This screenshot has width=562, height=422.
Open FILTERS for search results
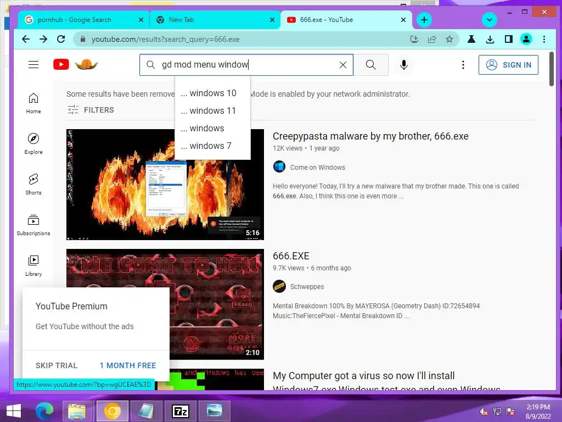[91, 110]
